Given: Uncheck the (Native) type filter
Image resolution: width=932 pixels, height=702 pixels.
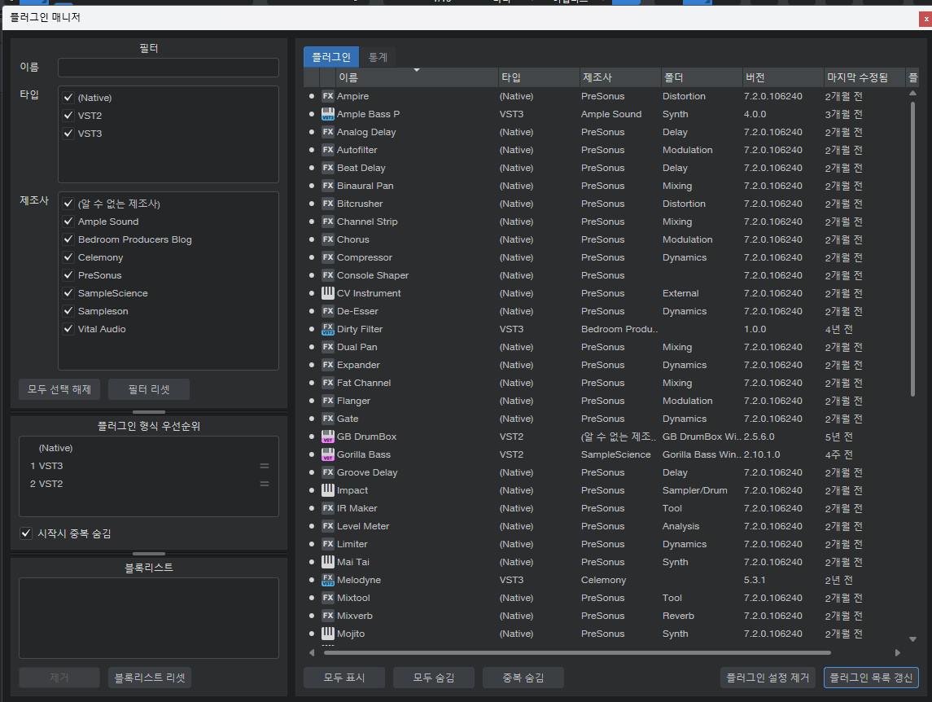Looking at the screenshot, I should [68, 98].
